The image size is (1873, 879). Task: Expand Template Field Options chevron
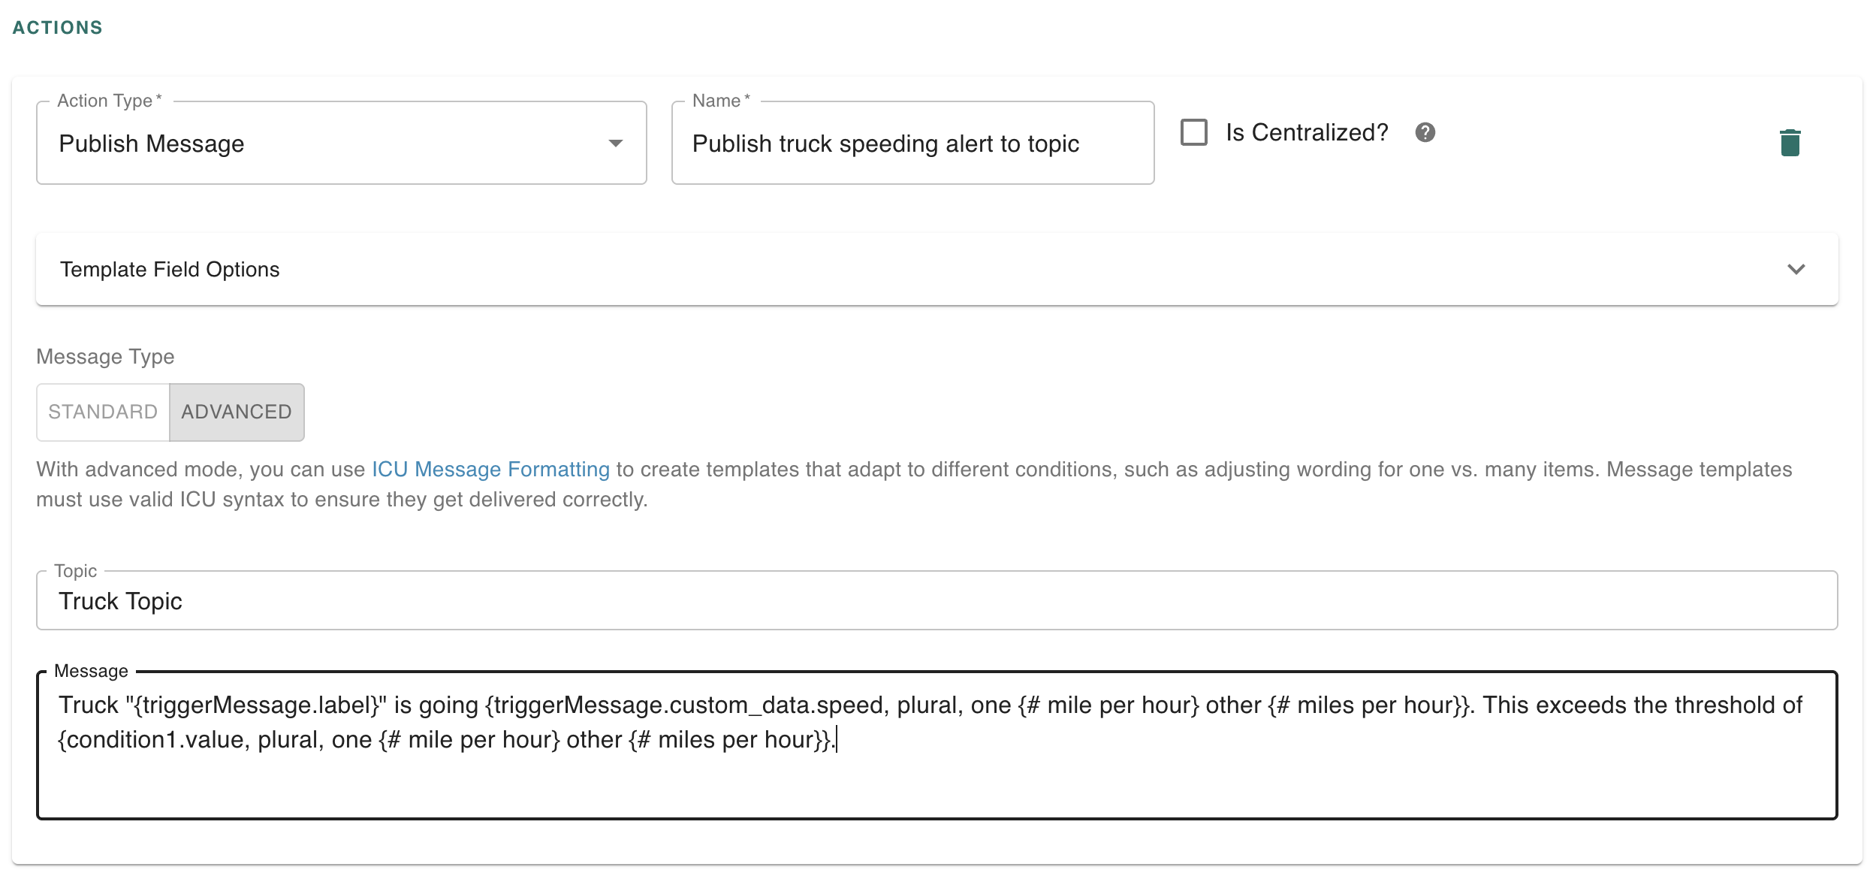[x=1796, y=269]
